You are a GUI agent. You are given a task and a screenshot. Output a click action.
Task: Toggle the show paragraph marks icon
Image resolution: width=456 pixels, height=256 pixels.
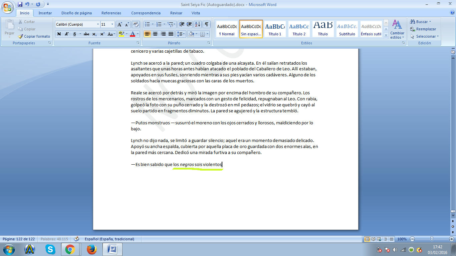(x=207, y=24)
